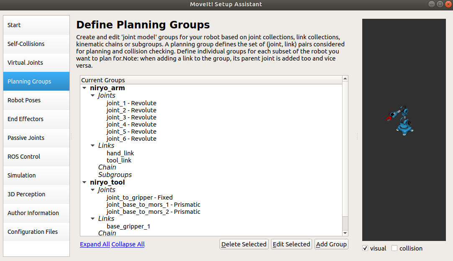The image size is (453, 261).
Task: Collapse Joints under niryo_arm
Action: pyautogui.click(x=93, y=96)
